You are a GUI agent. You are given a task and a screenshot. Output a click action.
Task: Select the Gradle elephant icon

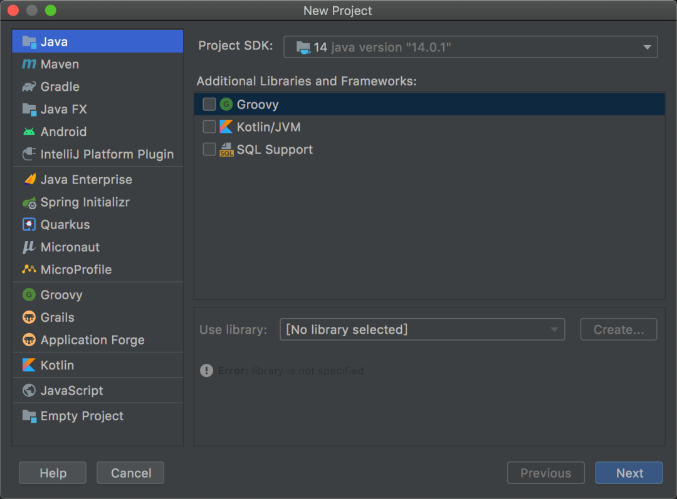[x=29, y=87]
